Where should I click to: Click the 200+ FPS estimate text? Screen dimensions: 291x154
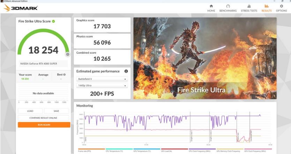pos(102,94)
